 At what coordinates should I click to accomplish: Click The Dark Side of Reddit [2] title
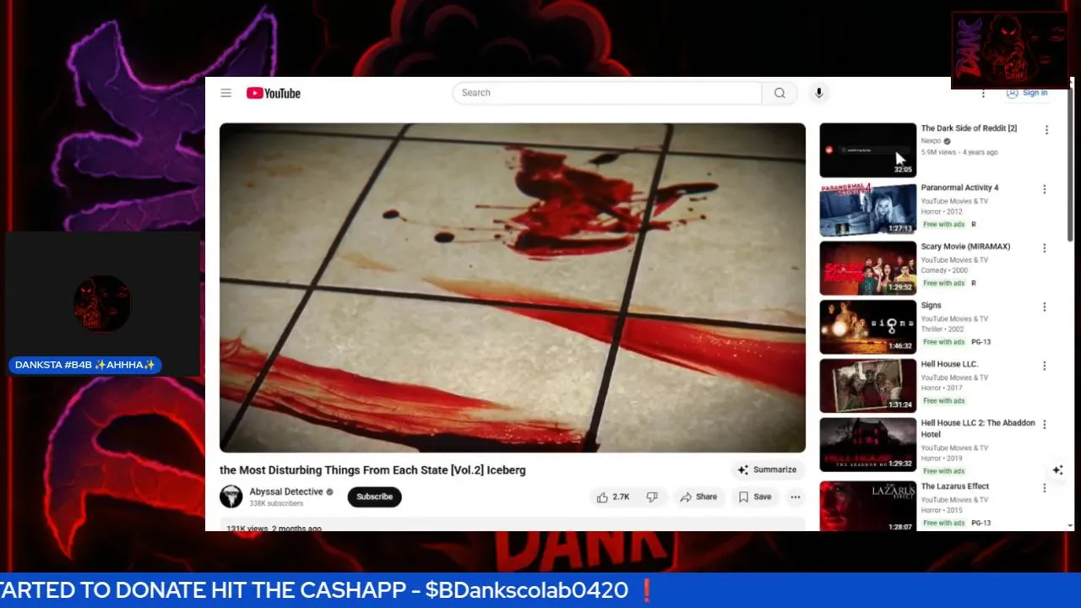969,128
